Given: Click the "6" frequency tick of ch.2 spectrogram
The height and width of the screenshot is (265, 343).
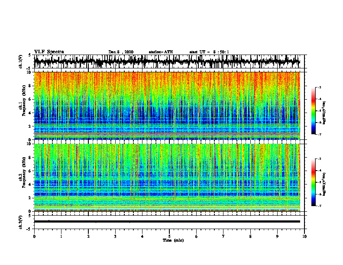Looking at the screenshot, I should click(x=30, y=171).
